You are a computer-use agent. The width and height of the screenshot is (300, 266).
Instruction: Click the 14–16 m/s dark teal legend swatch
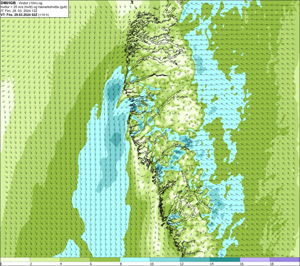[x=225, y=259]
